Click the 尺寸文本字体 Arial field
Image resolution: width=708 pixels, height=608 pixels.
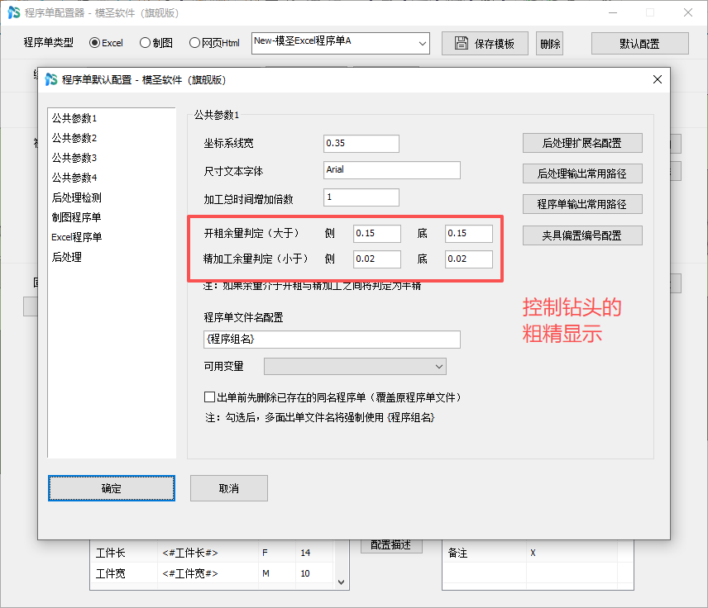click(391, 170)
